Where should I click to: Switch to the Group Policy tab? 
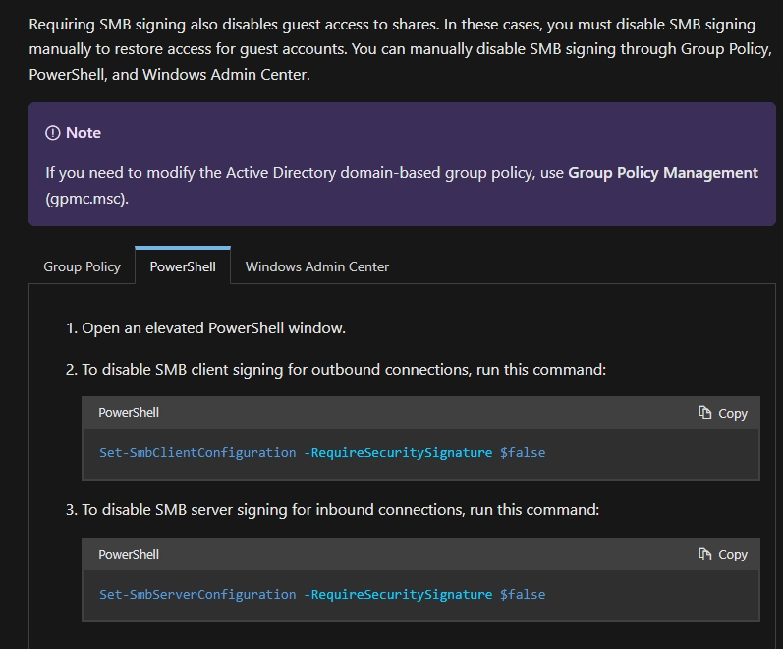(83, 266)
